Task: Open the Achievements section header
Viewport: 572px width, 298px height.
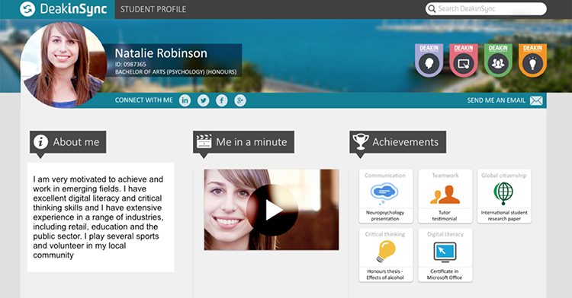Action: pos(397,141)
